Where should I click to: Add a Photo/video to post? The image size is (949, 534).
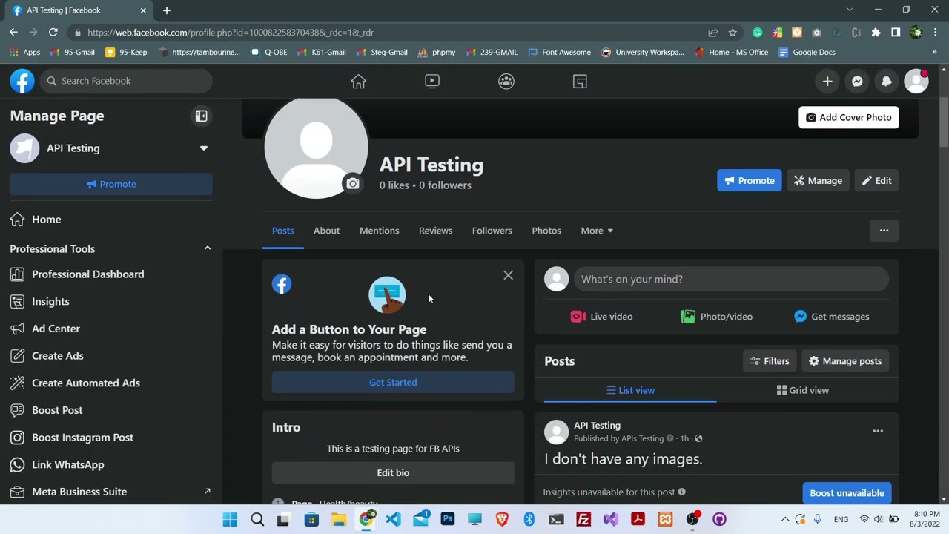(716, 317)
